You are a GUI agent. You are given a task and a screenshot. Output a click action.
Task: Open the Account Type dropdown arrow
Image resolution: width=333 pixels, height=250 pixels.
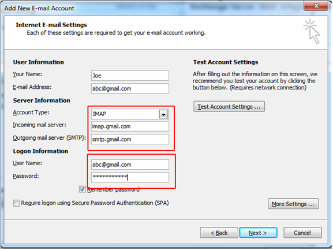[163, 114]
